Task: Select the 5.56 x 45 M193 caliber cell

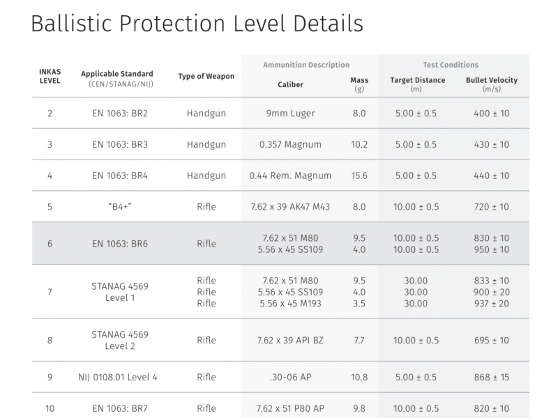Action: tap(290, 303)
